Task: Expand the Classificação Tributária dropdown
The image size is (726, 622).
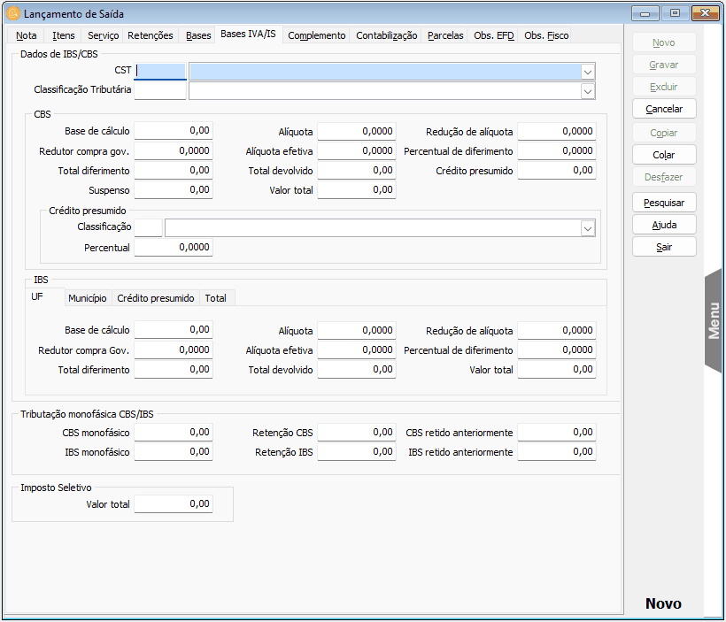Action: [x=587, y=91]
